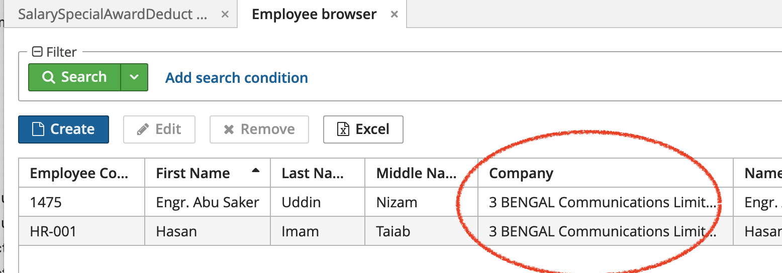Viewport: 782px width, 273px height.
Task: Click the Remove button
Action: pyautogui.click(x=259, y=129)
